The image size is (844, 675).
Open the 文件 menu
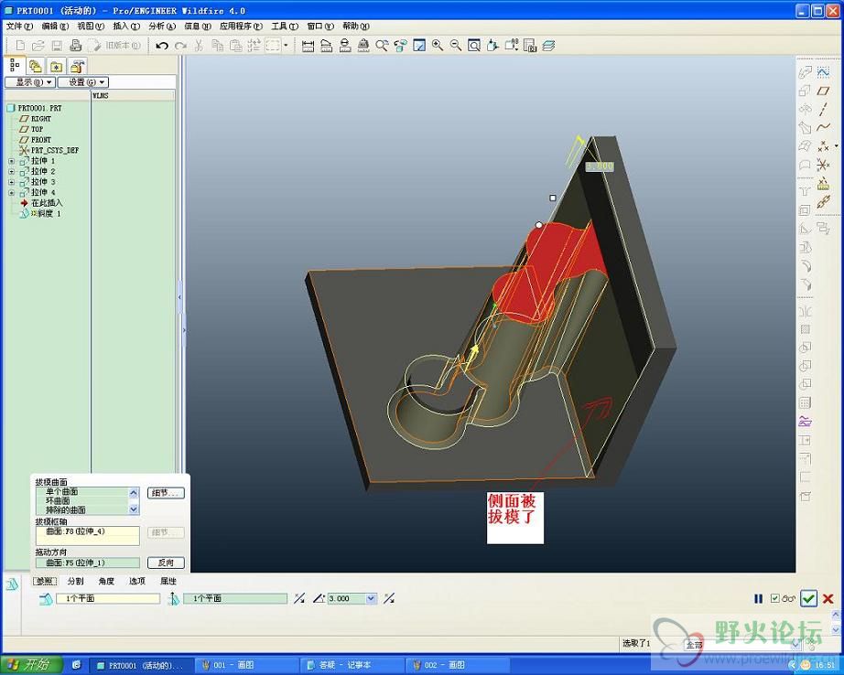(x=19, y=26)
